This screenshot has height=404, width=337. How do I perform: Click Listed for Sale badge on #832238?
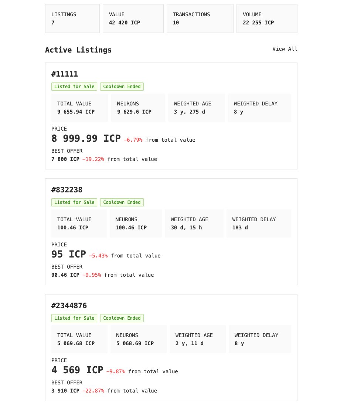click(74, 202)
